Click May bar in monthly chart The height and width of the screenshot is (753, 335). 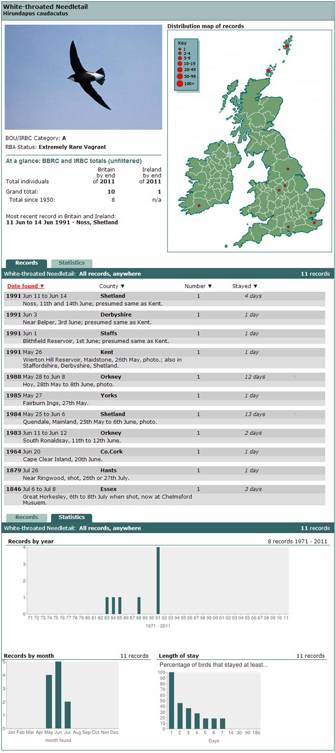click(x=49, y=702)
